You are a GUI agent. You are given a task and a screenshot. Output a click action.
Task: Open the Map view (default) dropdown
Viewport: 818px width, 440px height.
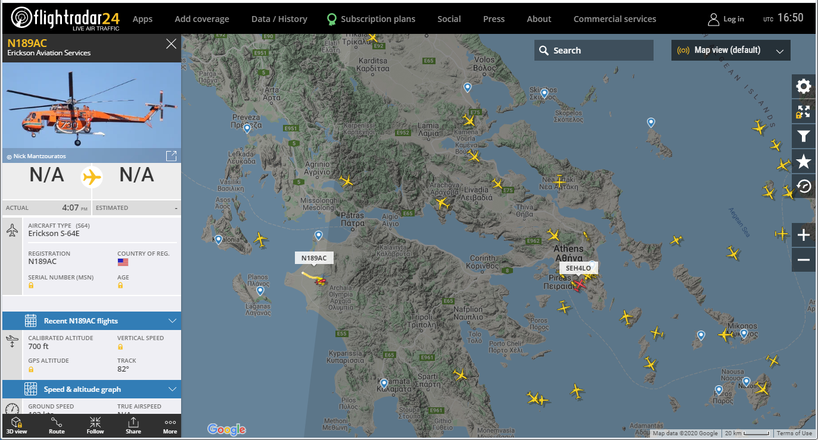731,51
